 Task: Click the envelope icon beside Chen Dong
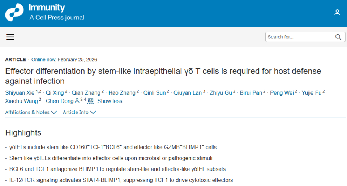click(x=90, y=101)
